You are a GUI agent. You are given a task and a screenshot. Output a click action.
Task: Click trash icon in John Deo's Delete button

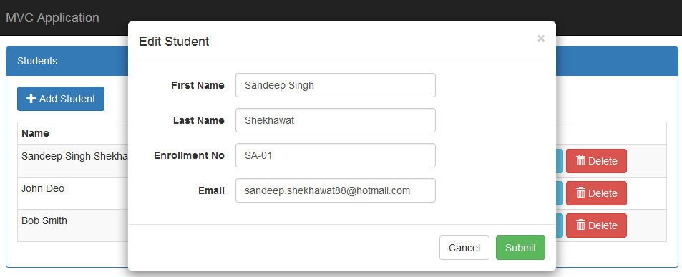[580, 193]
